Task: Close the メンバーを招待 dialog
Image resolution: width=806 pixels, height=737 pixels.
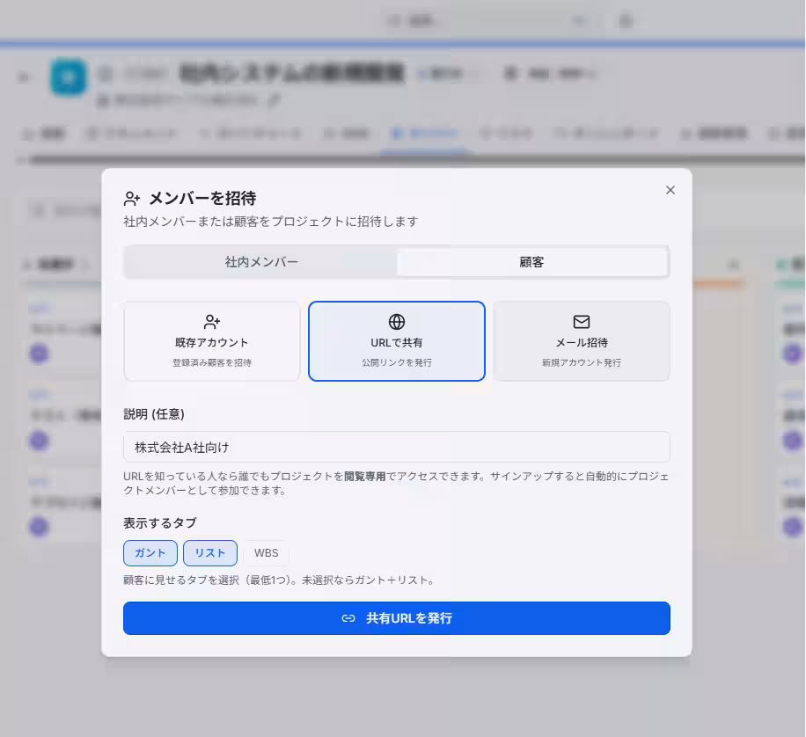Action: pyautogui.click(x=670, y=190)
